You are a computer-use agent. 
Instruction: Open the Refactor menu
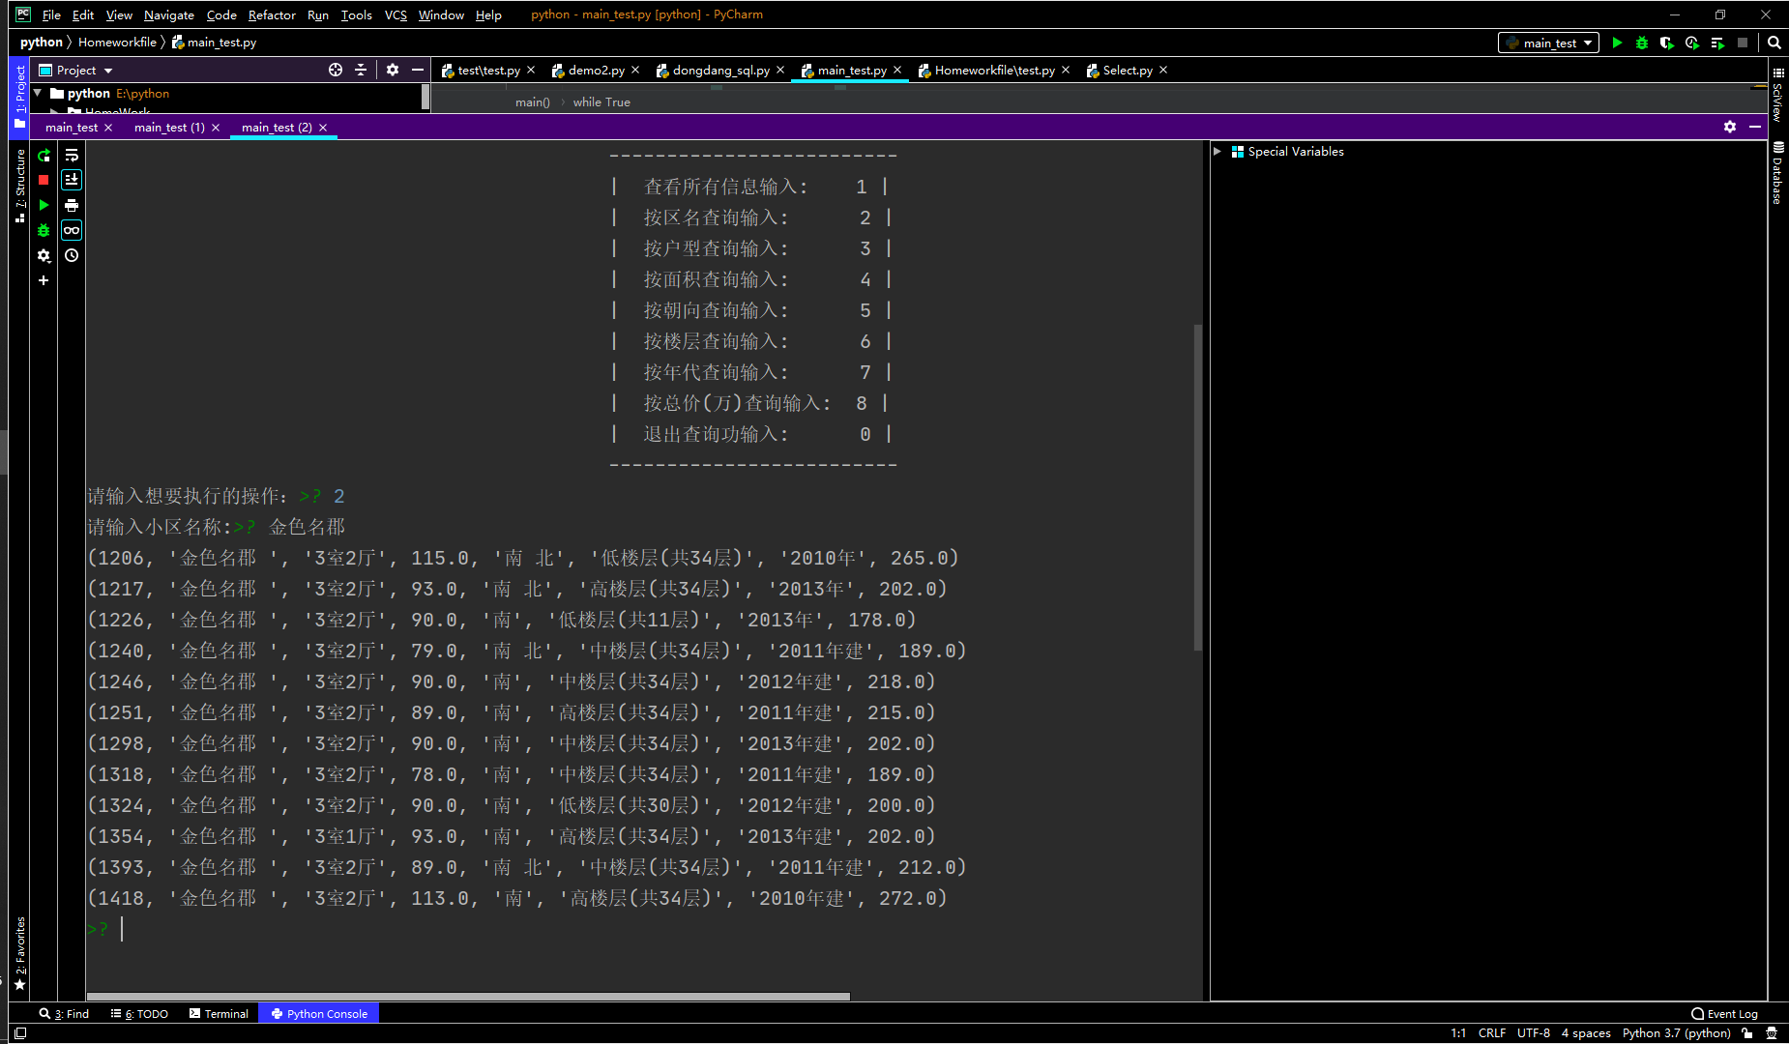(272, 14)
